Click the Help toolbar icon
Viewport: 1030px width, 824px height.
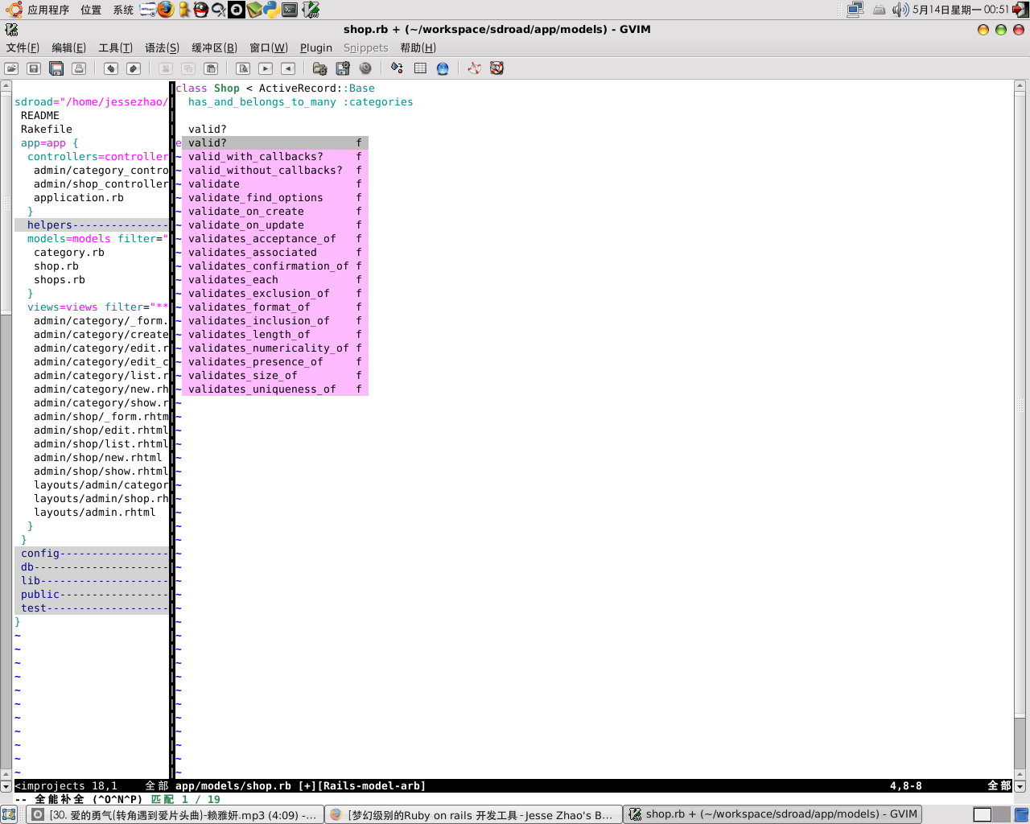point(475,68)
